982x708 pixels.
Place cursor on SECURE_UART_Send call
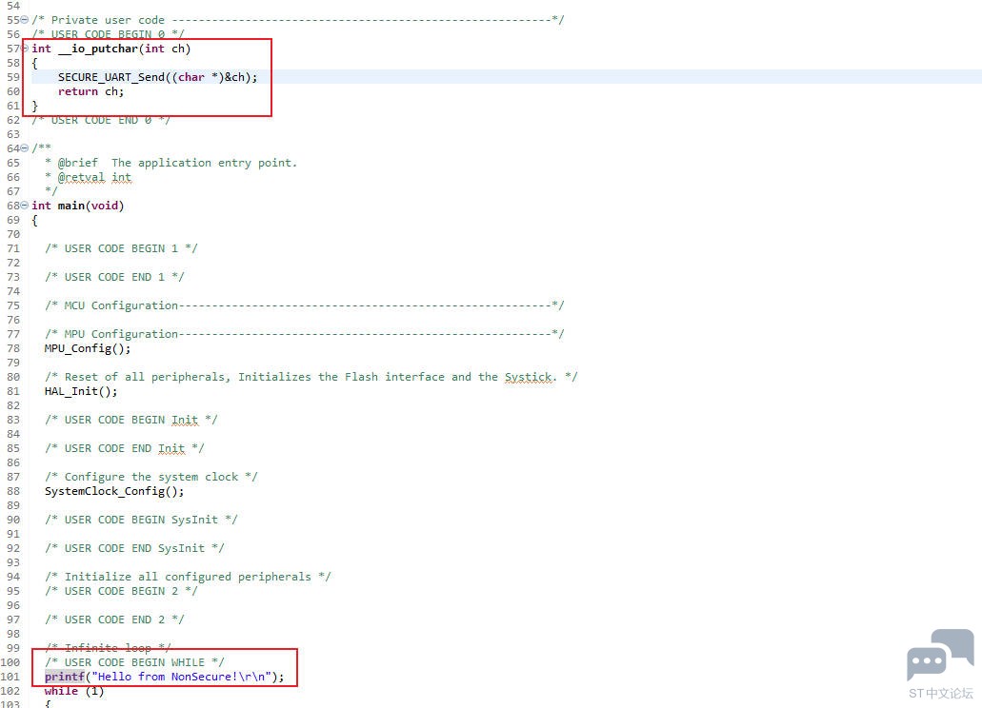tap(157, 77)
